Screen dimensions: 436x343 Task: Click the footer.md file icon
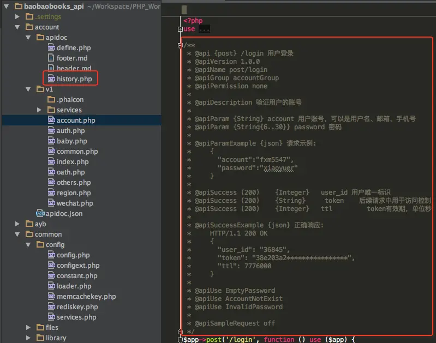click(51, 58)
